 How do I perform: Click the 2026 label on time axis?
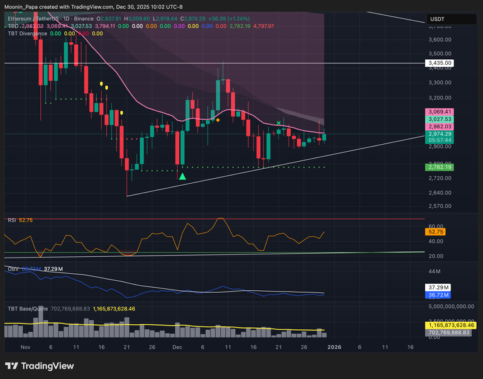[334, 347]
